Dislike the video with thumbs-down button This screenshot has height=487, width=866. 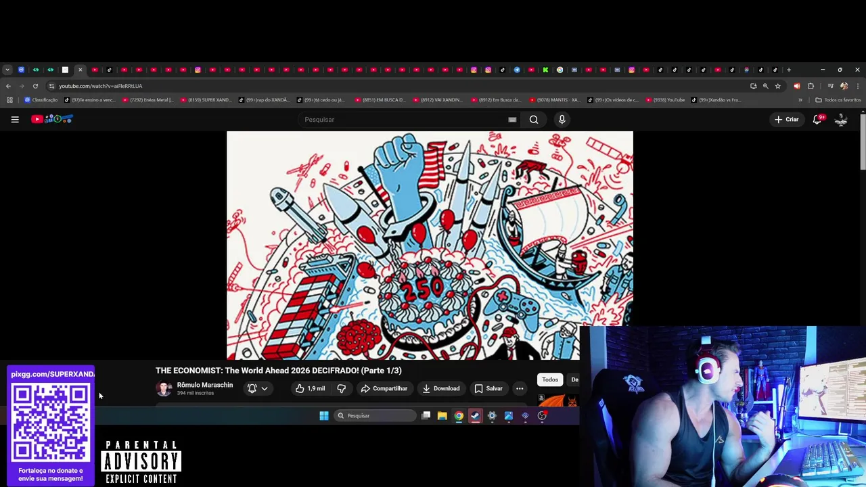point(342,388)
